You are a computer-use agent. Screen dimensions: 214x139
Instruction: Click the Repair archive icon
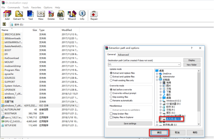pyautogui.click(x=94, y=14)
